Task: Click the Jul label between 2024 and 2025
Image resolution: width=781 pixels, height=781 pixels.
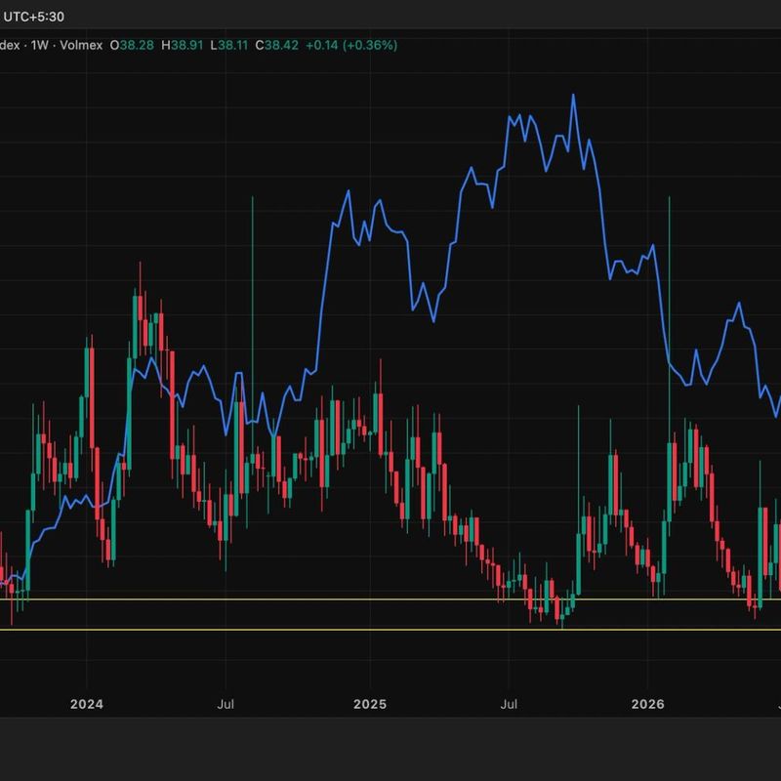Action: [226, 704]
